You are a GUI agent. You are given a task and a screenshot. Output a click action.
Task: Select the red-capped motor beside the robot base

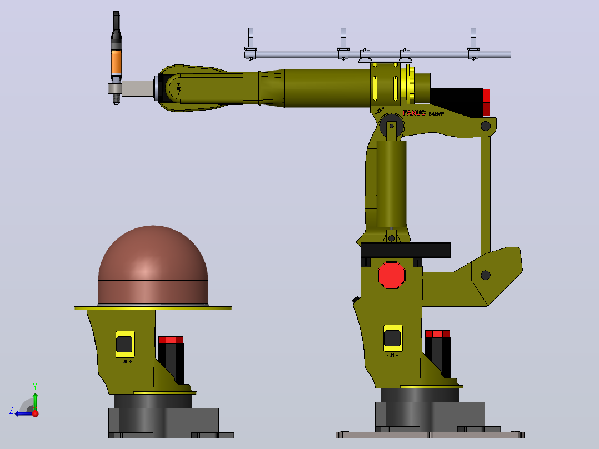point(438,354)
